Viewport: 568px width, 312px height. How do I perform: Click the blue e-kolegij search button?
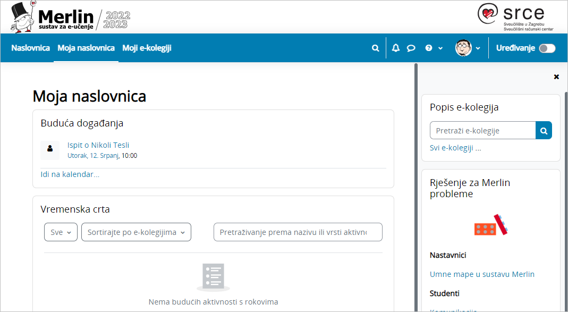tap(544, 130)
